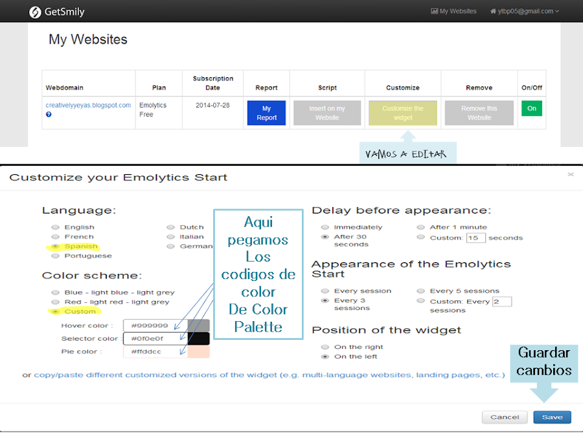Click the Pie color hex field
This screenshot has height=437, width=583.
155,352
